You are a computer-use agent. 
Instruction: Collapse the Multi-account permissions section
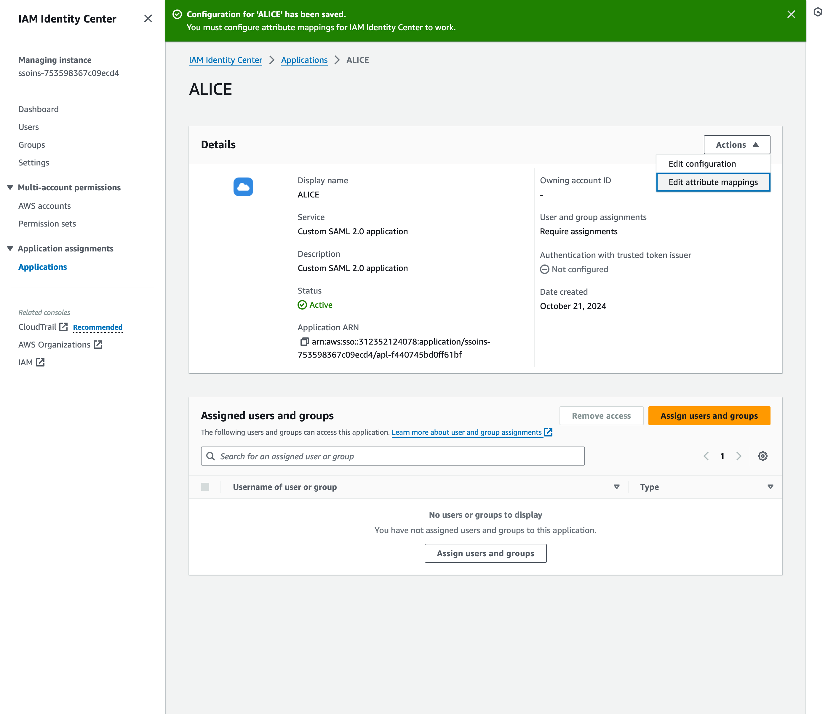pos(10,187)
